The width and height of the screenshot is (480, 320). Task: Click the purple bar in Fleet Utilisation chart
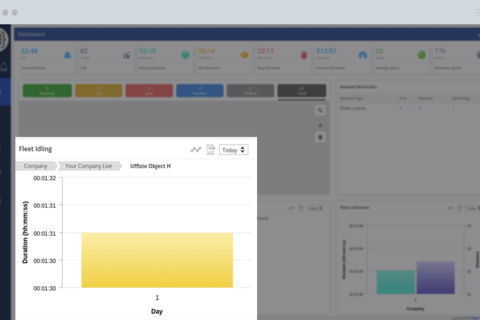(436, 278)
